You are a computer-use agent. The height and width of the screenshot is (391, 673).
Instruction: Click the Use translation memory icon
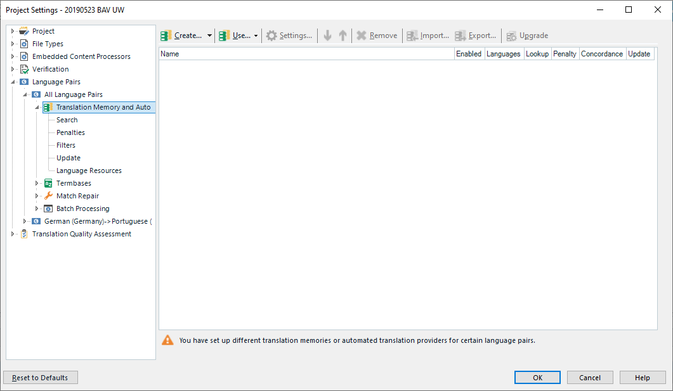pyautogui.click(x=224, y=35)
